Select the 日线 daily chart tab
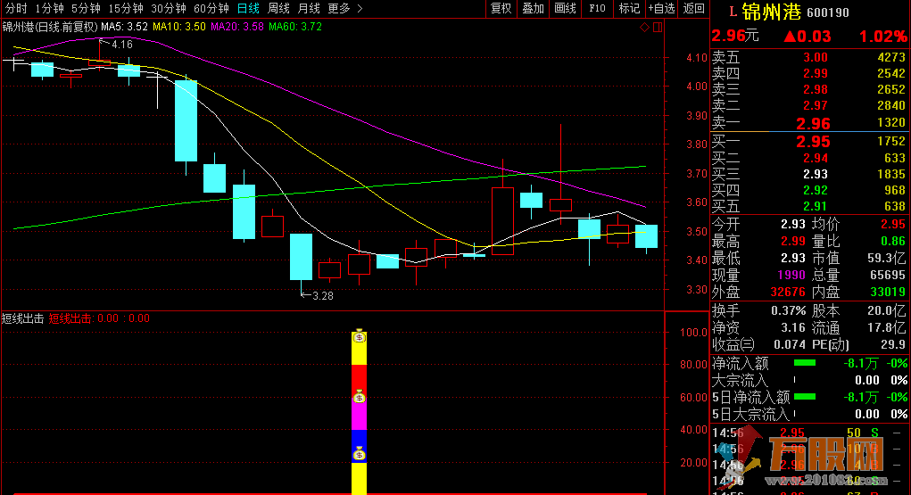 click(x=248, y=8)
